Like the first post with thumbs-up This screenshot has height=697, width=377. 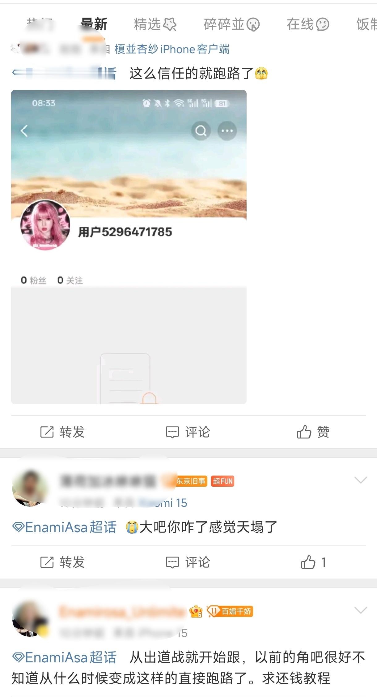[x=313, y=432]
